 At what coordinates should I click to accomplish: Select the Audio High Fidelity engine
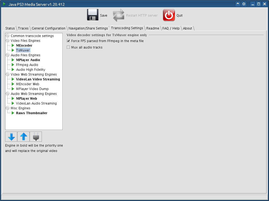pos(31,70)
